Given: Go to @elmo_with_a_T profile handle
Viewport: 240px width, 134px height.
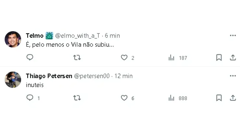Looking at the screenshot, I should tap(78, 35).
